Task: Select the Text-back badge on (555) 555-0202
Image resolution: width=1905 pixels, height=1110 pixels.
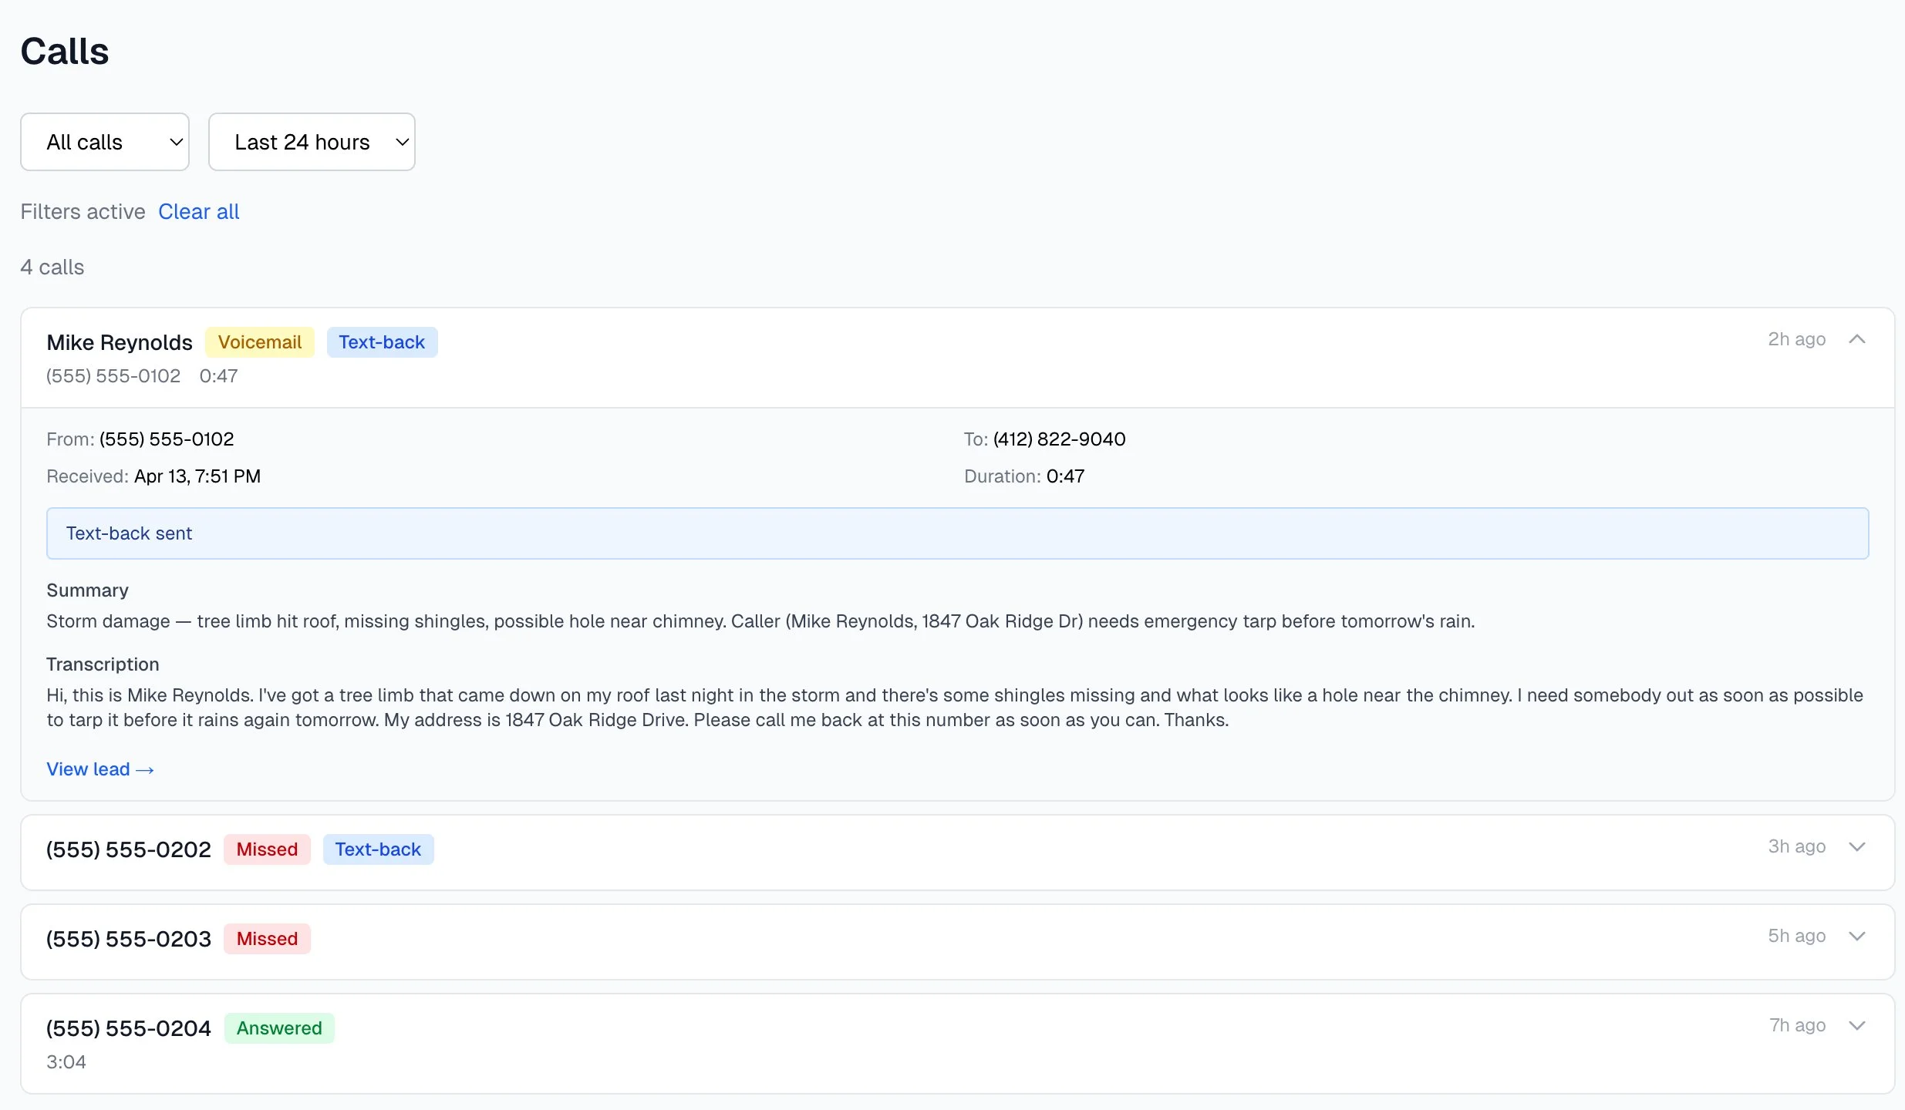Action: (x=378, y=849)
